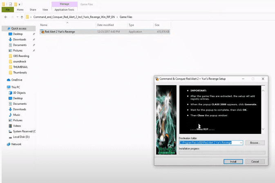Click the This PC computer icon

pyautogui.click(x=9, y=87)
